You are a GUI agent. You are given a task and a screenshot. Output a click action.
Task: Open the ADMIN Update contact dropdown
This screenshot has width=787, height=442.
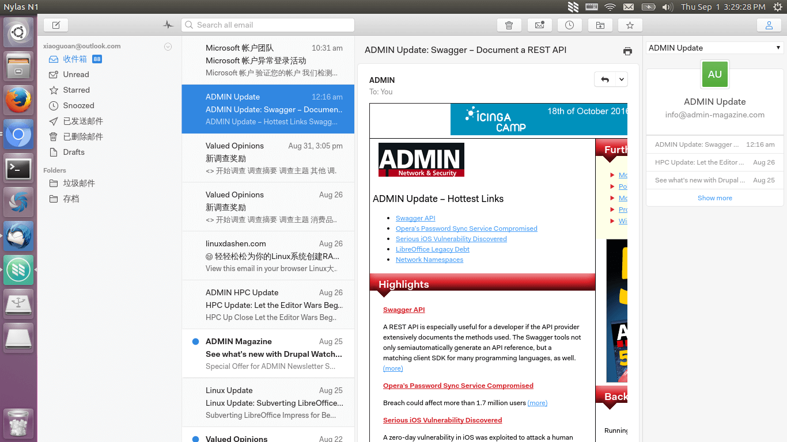click(x=778, y=48)
